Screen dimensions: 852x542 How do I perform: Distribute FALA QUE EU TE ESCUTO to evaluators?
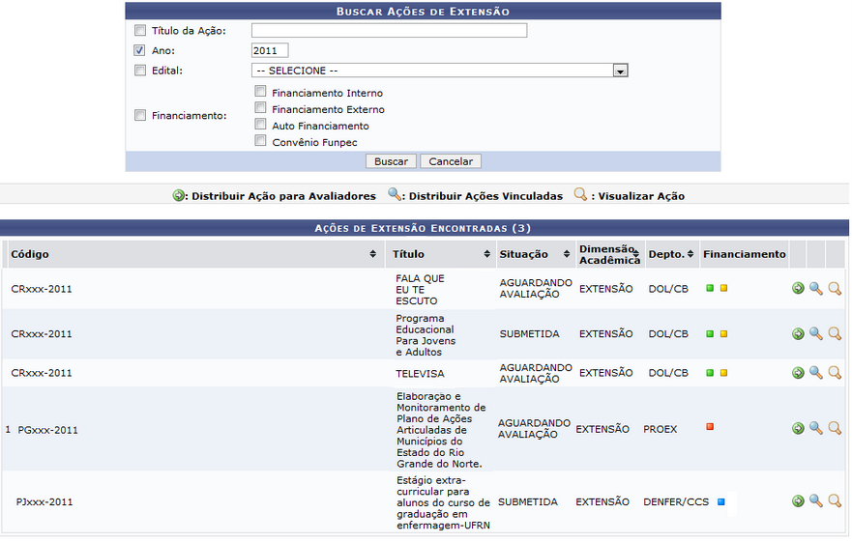[798, 288]
